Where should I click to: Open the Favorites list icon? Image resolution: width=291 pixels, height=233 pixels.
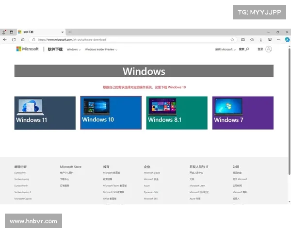click(252, 40)
